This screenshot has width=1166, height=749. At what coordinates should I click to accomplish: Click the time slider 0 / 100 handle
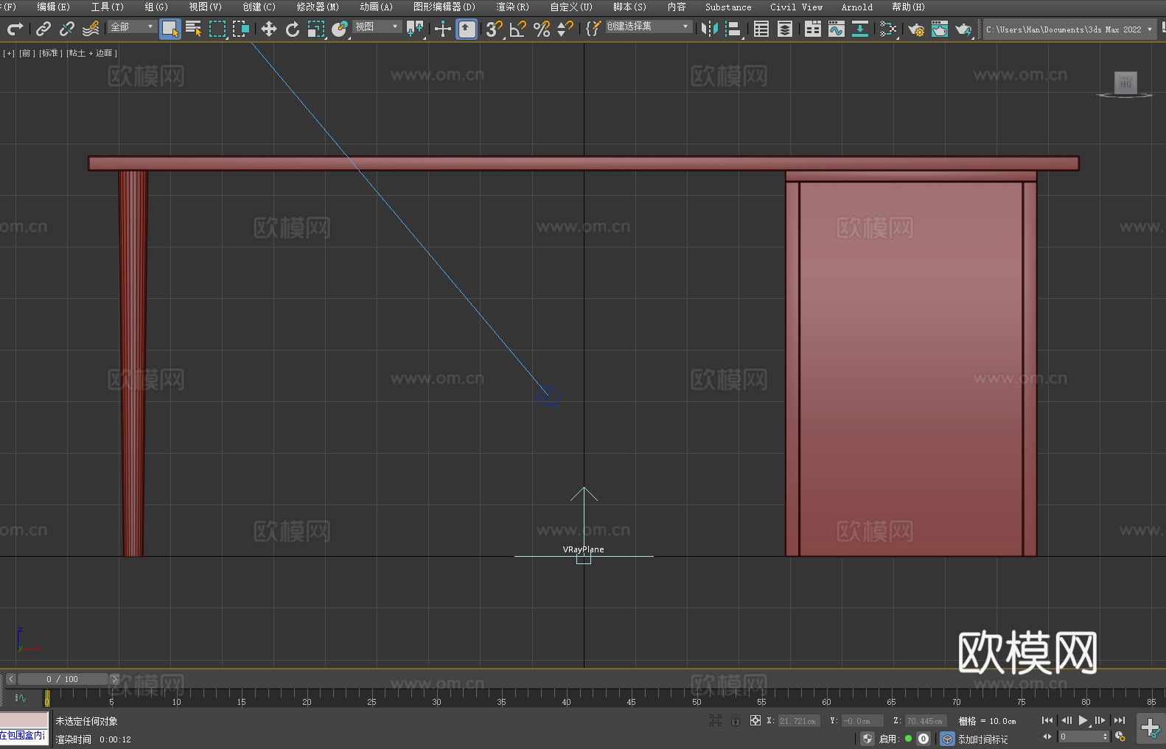[63, 679]
